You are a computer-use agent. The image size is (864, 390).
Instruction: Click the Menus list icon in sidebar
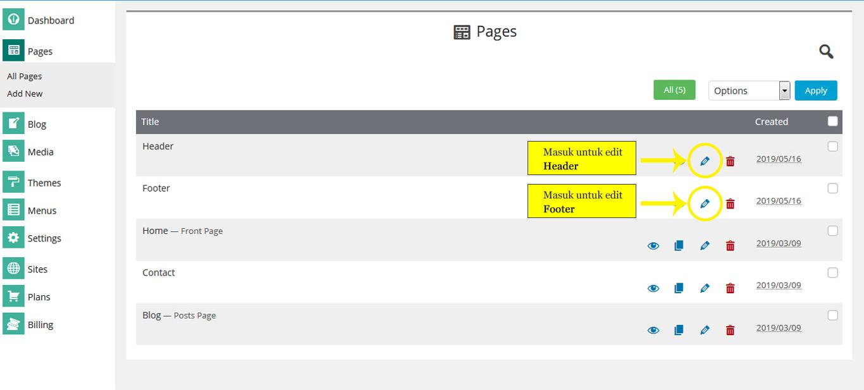(13, 210)
